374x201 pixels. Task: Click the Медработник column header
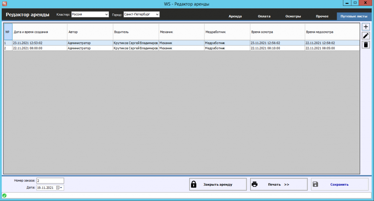(x=227, y=32)
